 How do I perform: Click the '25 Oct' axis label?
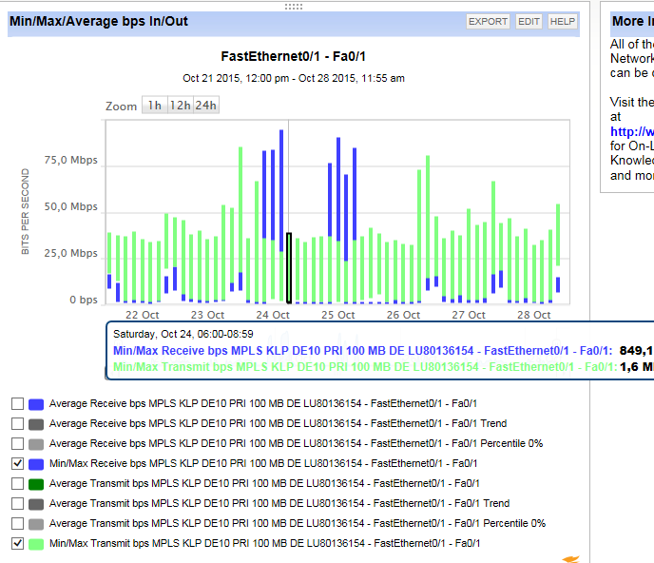tap(337, 315)
